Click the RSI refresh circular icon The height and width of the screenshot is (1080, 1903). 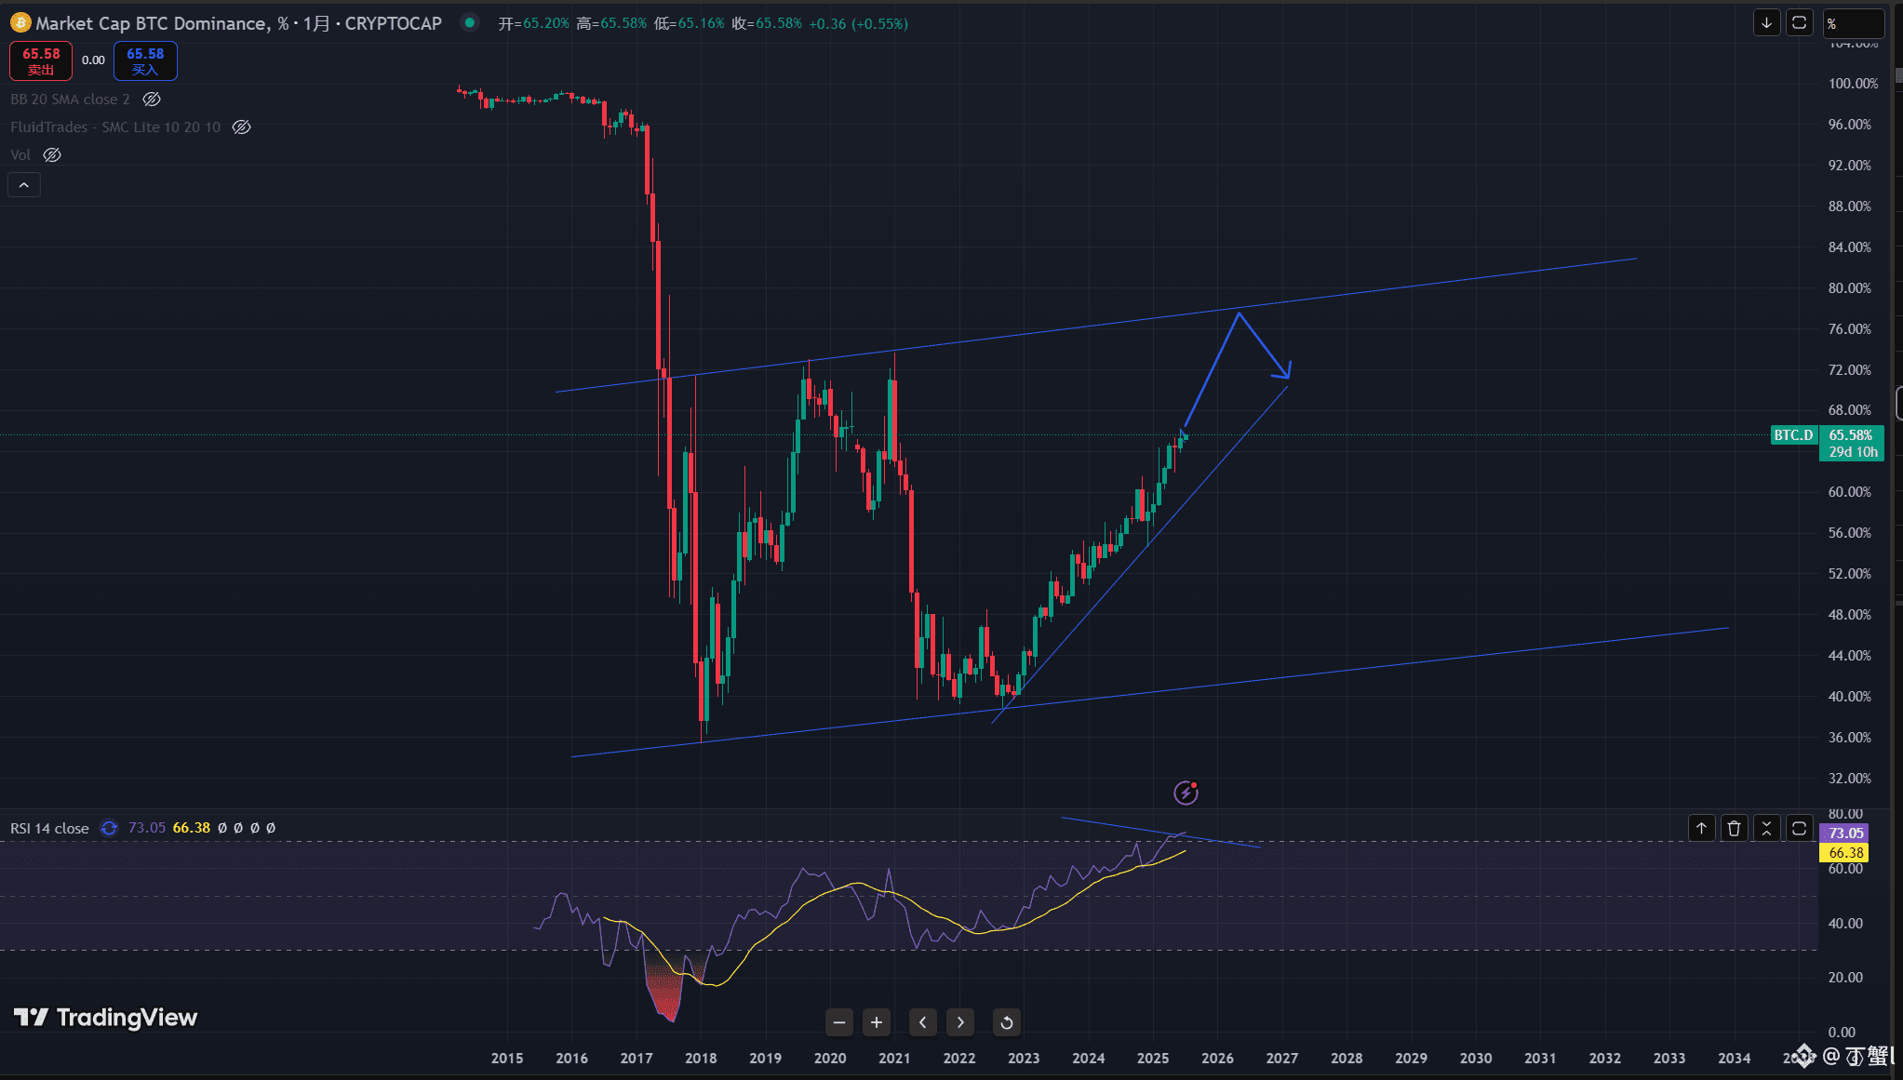109,828
